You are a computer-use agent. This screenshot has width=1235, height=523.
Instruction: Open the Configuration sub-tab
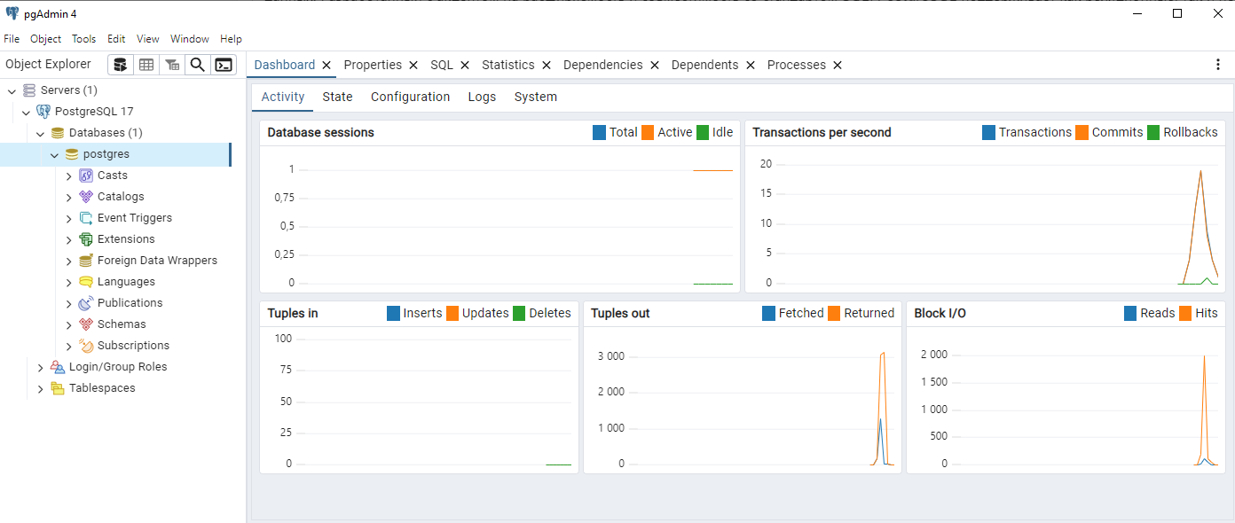(x=411, y=97)
